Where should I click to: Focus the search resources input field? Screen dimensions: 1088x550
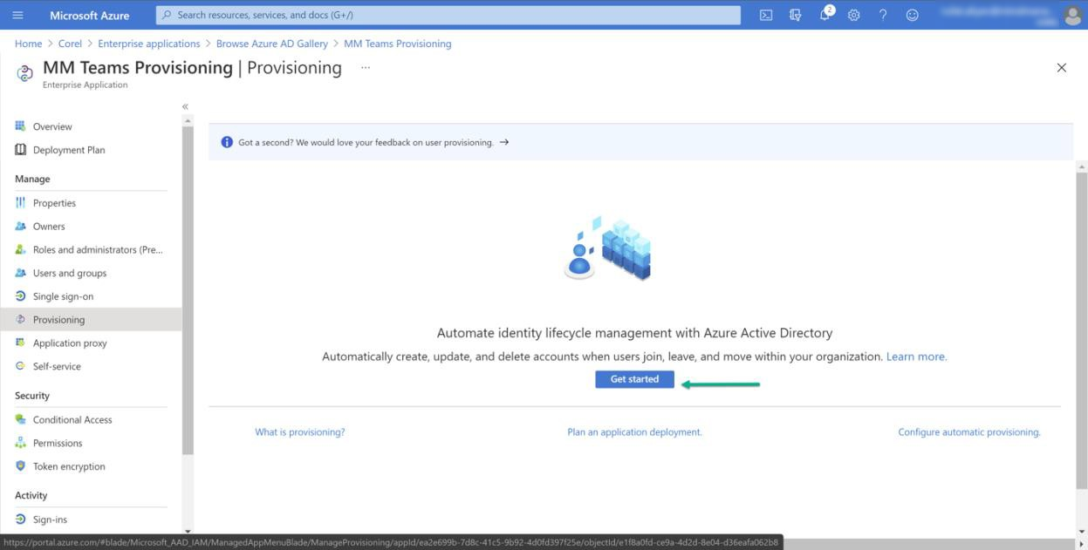[448, 15]
